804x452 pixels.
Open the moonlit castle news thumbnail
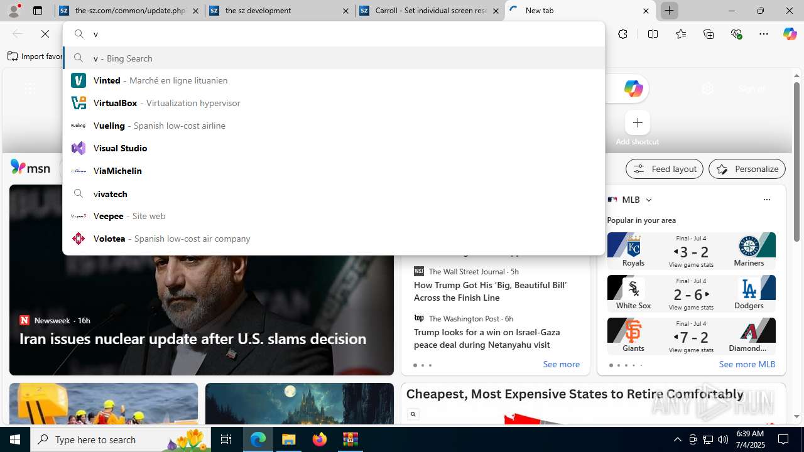coord(300,404)
